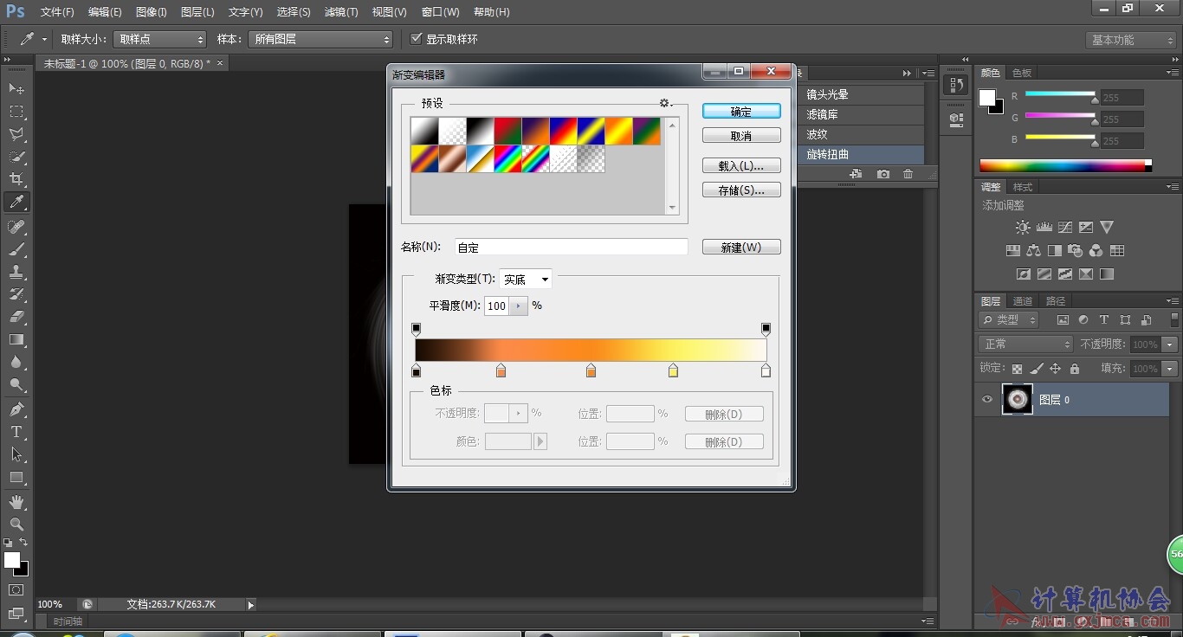Select the Path Selection tool
Image resolution: width=1183 pixels, height=637 pixels.
point(16,454)
